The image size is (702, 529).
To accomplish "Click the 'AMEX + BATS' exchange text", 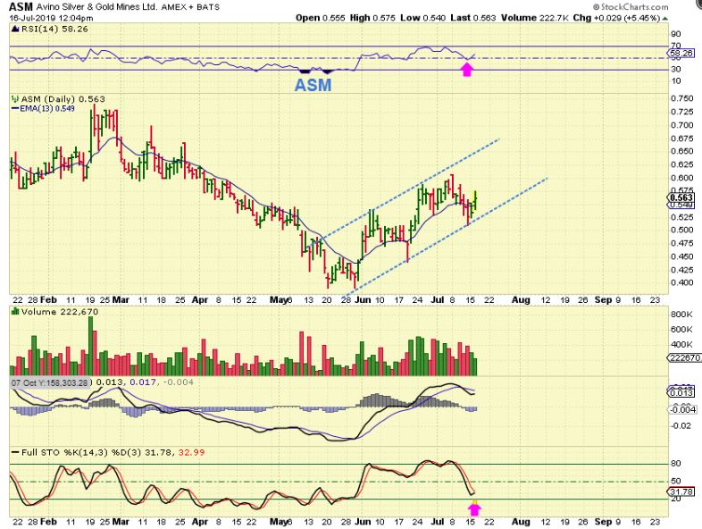I will tap(190, 7).
